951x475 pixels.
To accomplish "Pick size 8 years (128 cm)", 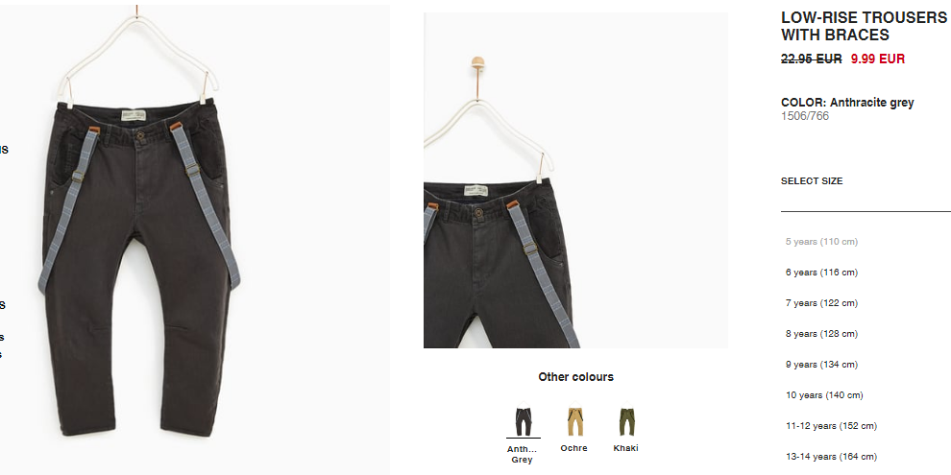I will pos(821,334).
